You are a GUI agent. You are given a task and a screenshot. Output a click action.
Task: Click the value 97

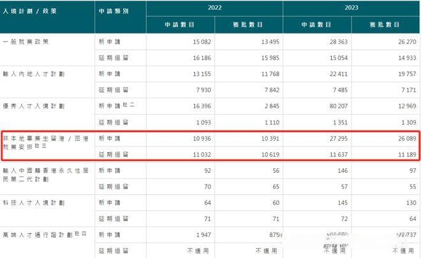pos(413,171)
